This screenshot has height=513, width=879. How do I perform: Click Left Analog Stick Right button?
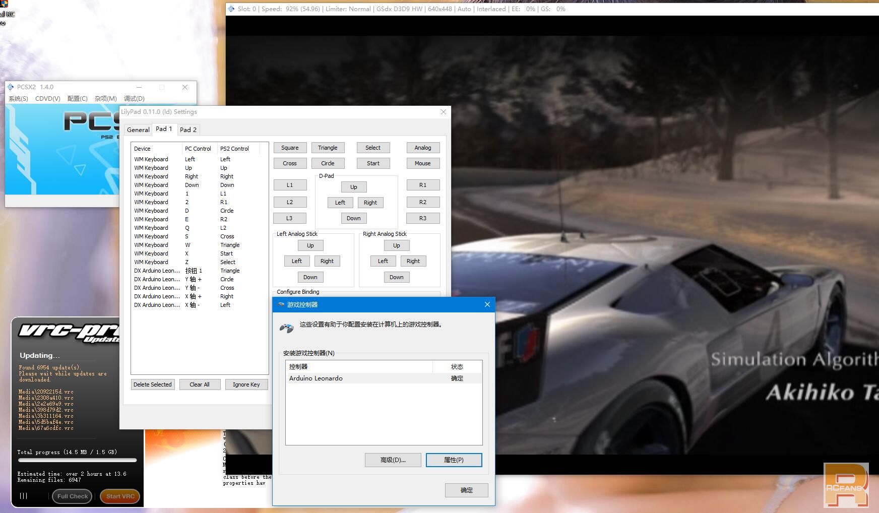coord(327,261)
